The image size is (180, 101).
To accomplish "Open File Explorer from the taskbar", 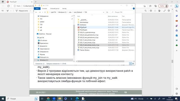I will (x=60, y=98).
